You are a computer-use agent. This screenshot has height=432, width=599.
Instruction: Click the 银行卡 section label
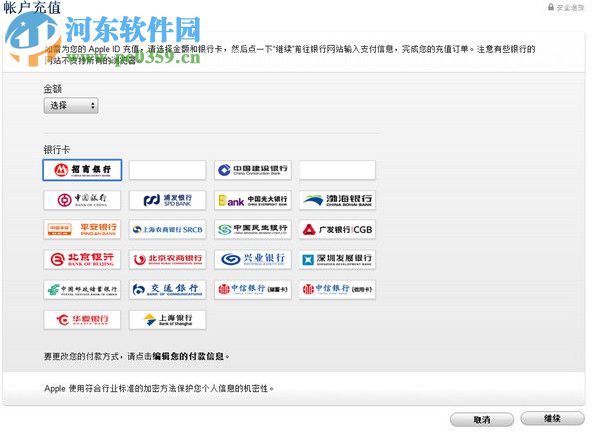(x=57, y=150)
